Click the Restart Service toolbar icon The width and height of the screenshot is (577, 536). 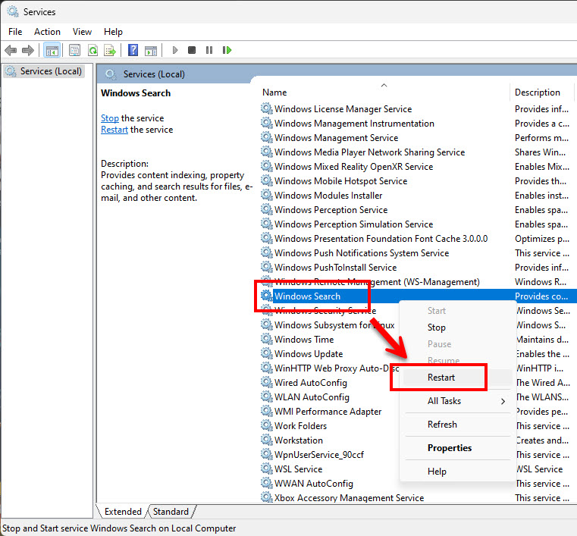click(227, 50)
